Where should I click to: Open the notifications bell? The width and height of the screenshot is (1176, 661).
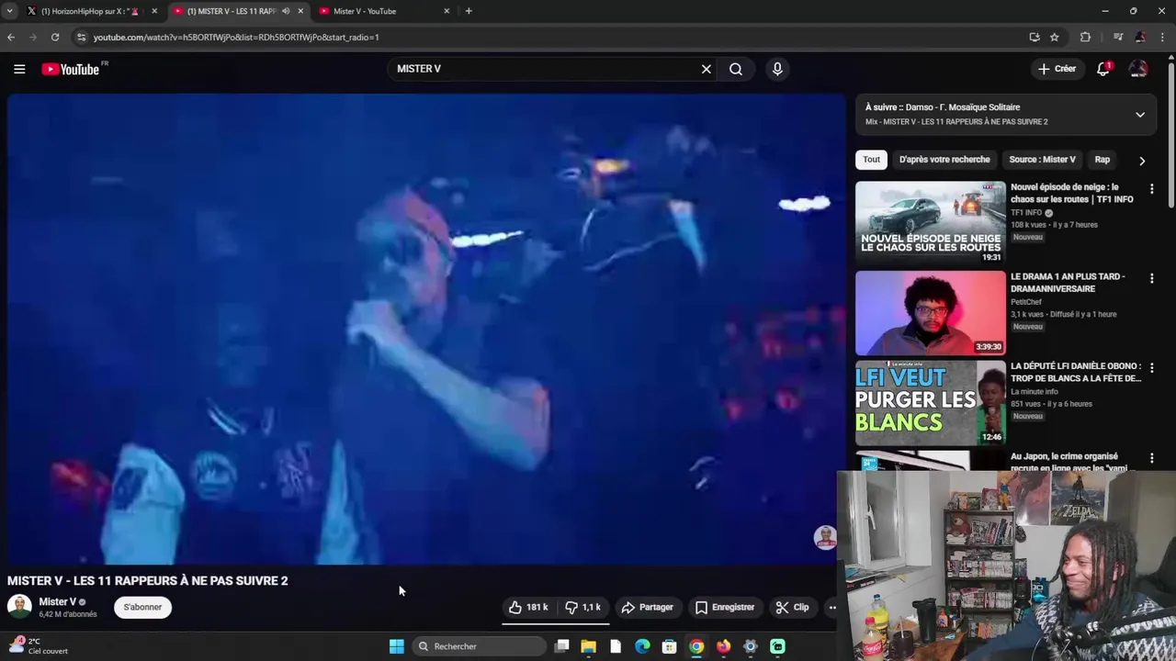point(1103,69)
